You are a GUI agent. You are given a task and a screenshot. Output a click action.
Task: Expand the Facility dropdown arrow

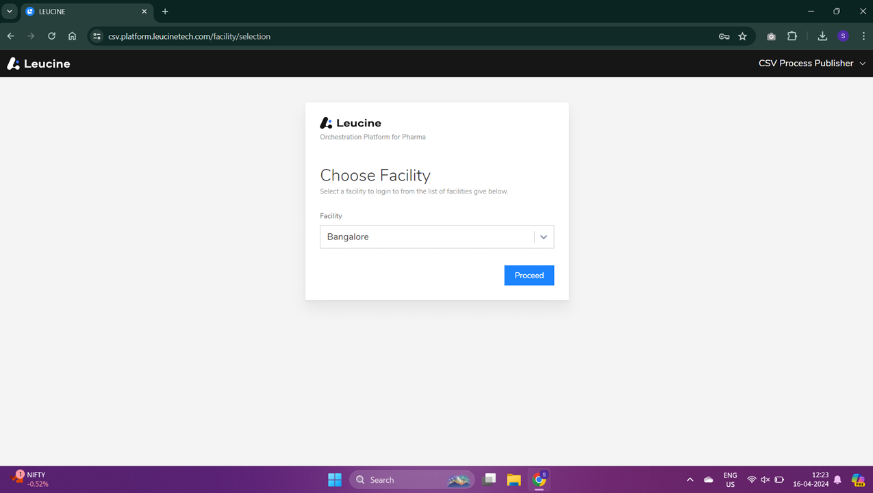(544, 237)
